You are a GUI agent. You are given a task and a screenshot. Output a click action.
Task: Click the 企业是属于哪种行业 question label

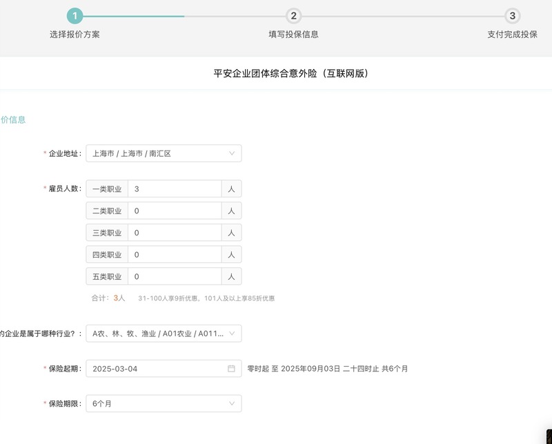pyautogui.click(x=41, y=334)
